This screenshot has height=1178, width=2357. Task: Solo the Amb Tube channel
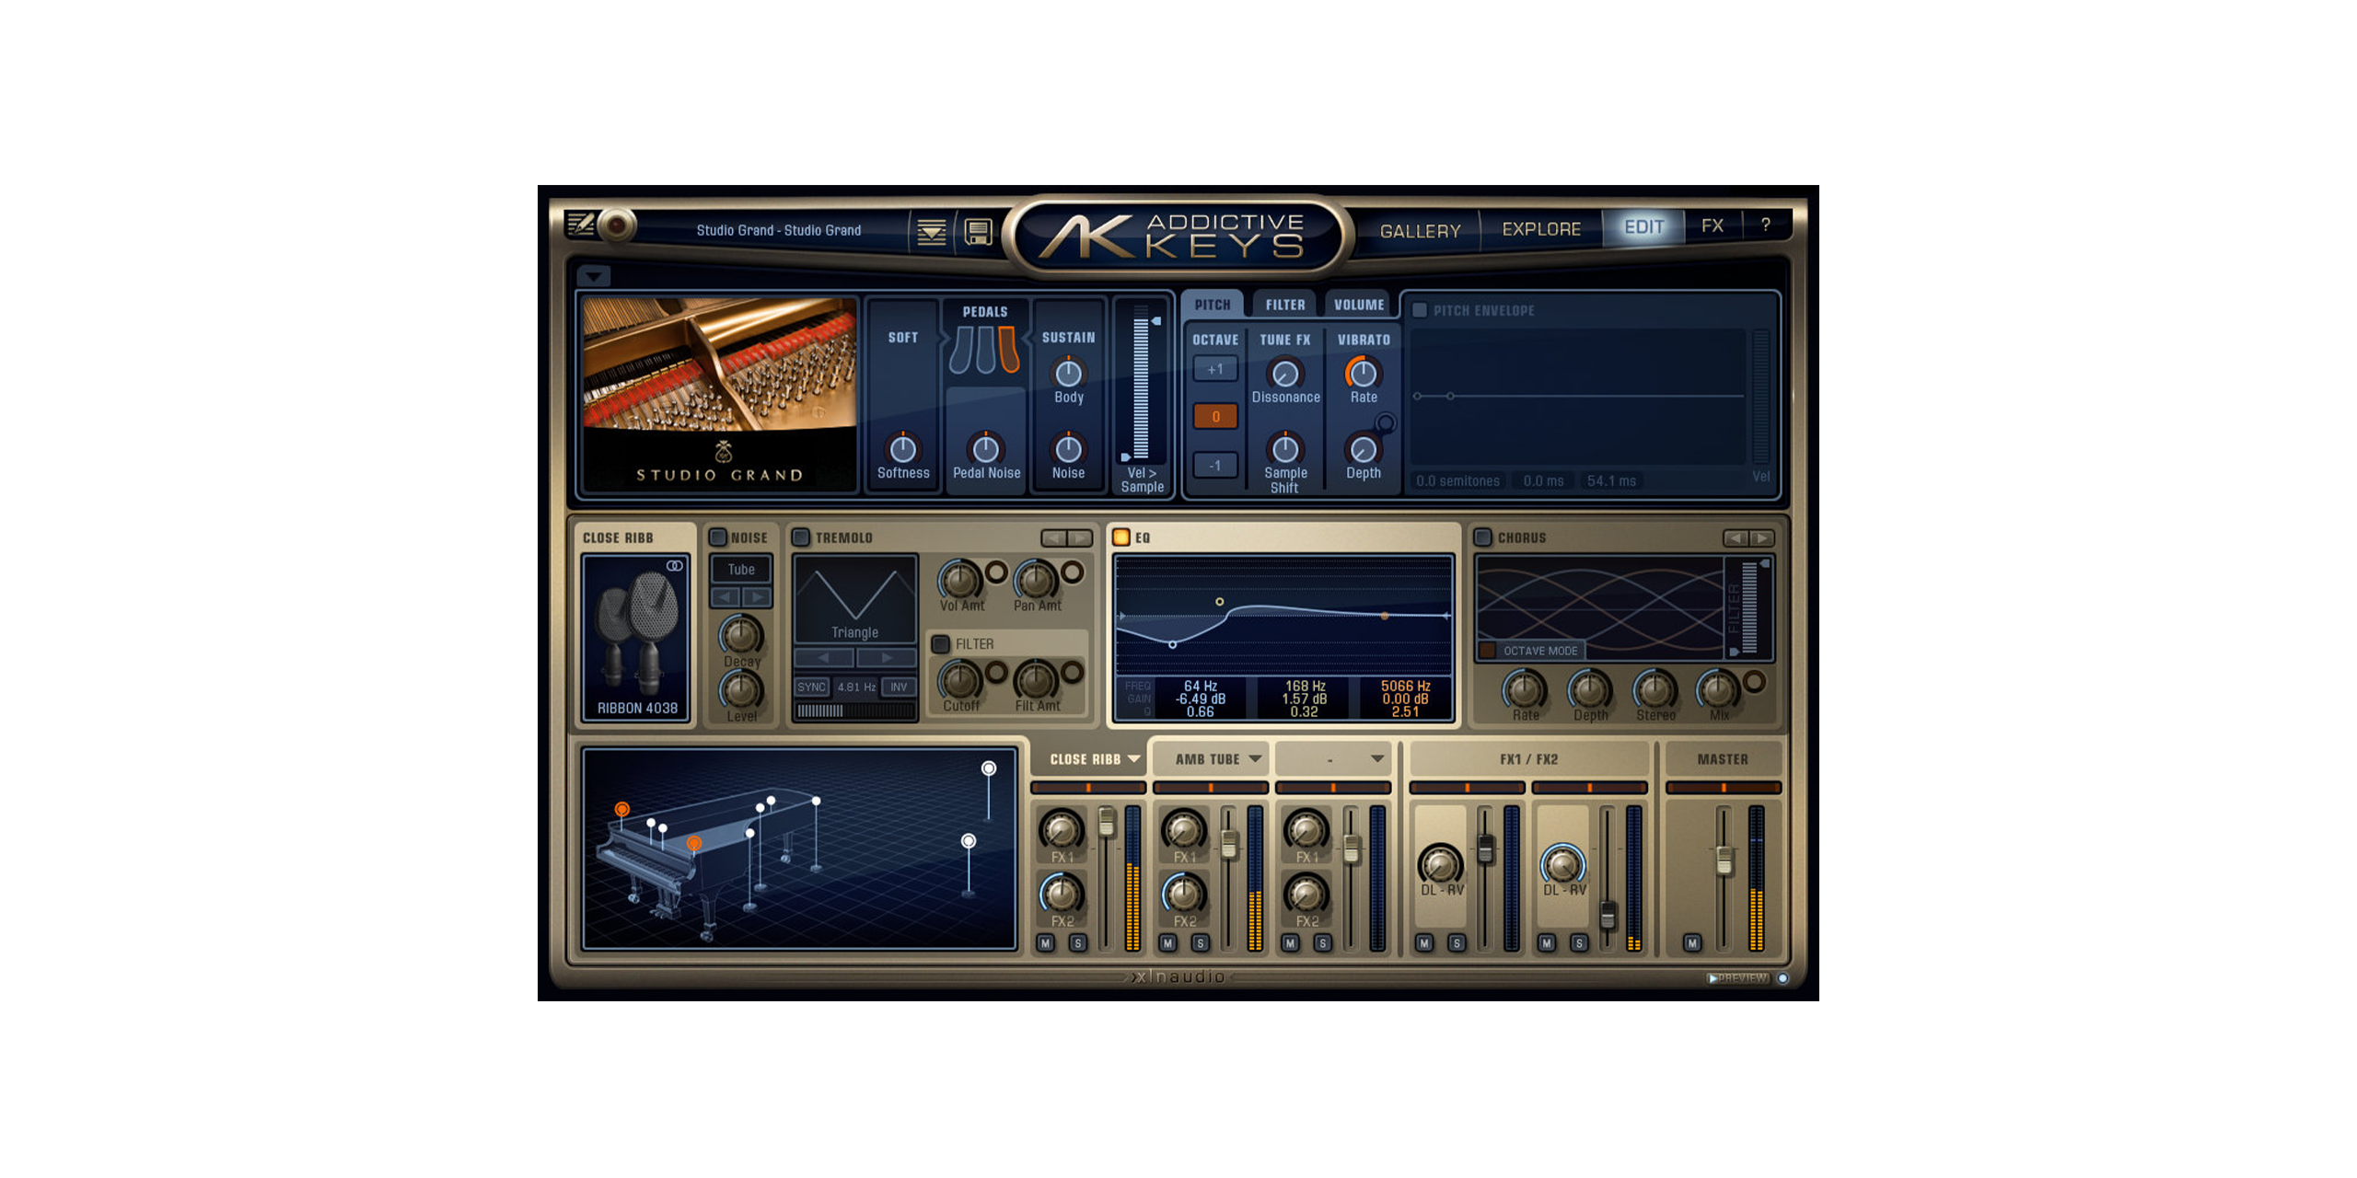(1200, 942)
